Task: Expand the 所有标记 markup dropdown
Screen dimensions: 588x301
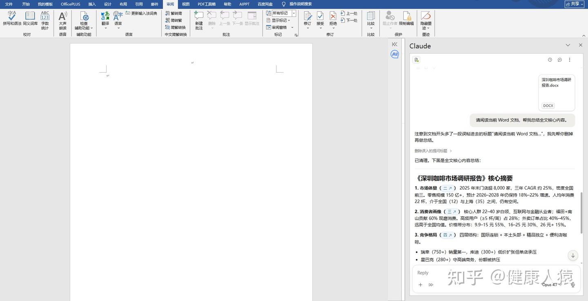Action: (294, 13)
